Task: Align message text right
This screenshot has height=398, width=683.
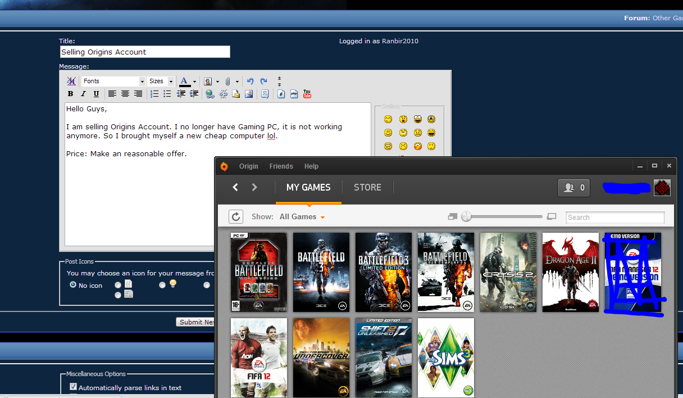Action: click(x=138, y=94)
